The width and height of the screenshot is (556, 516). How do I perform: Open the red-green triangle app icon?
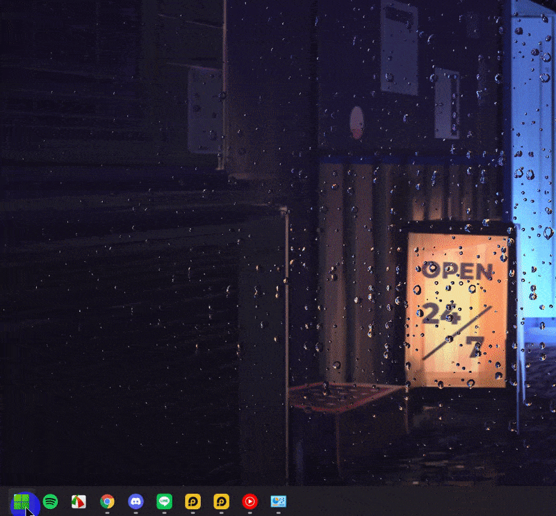pyautogui.click(x=79, y=501)
